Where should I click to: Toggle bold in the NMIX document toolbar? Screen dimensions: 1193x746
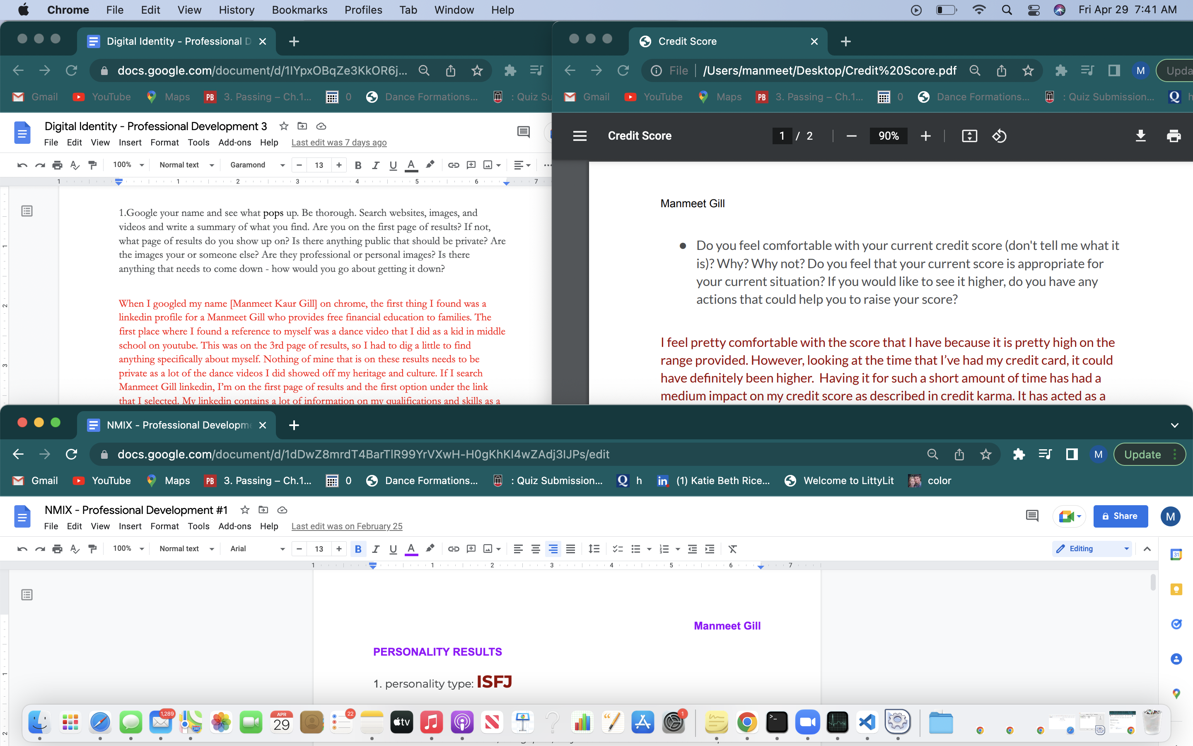point(358,549)
